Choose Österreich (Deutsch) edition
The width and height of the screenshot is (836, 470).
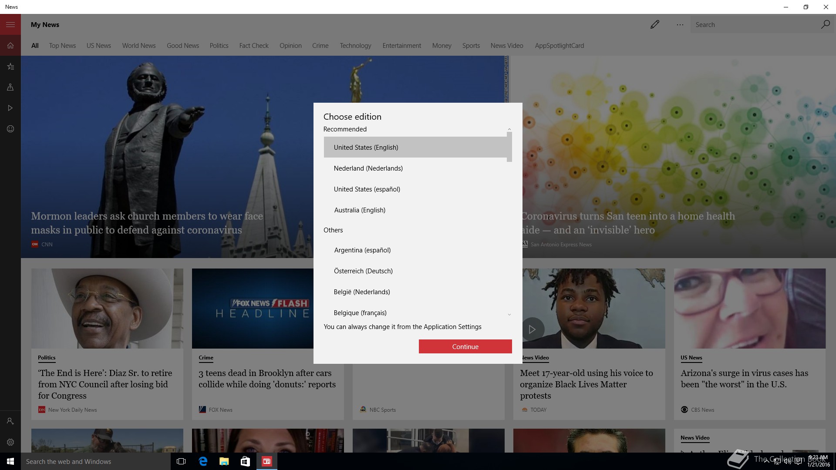(x=415, y=271)
